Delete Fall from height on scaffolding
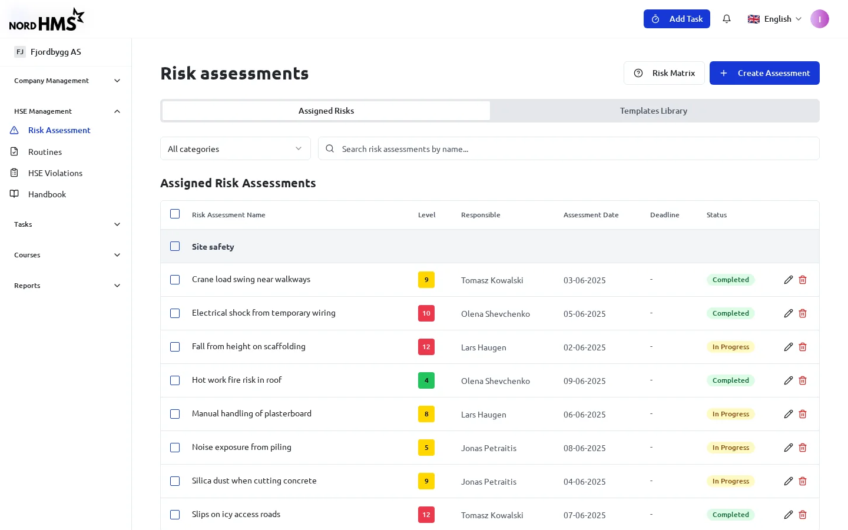848x530 pixels. tap(803, 347)
